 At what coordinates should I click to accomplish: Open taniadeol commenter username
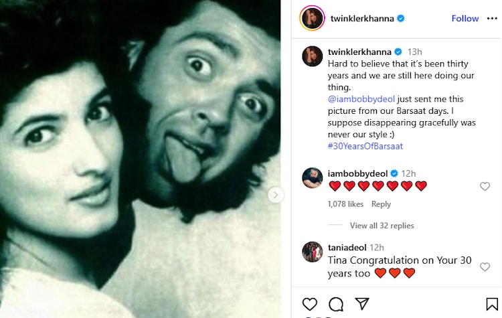[x=346, y=247]
